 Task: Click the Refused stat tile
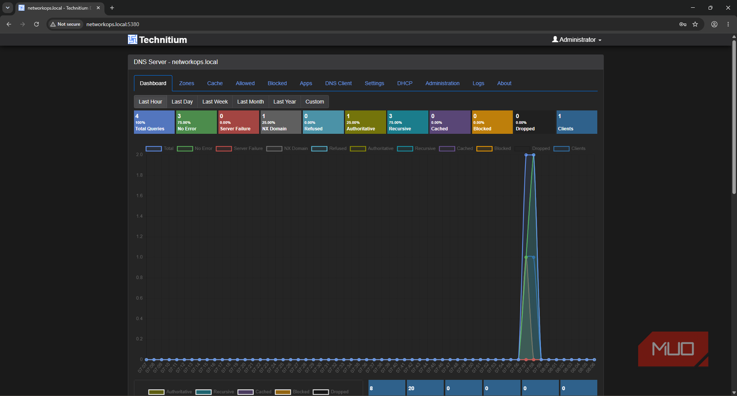pyautogui.click(x=323, y=122)
